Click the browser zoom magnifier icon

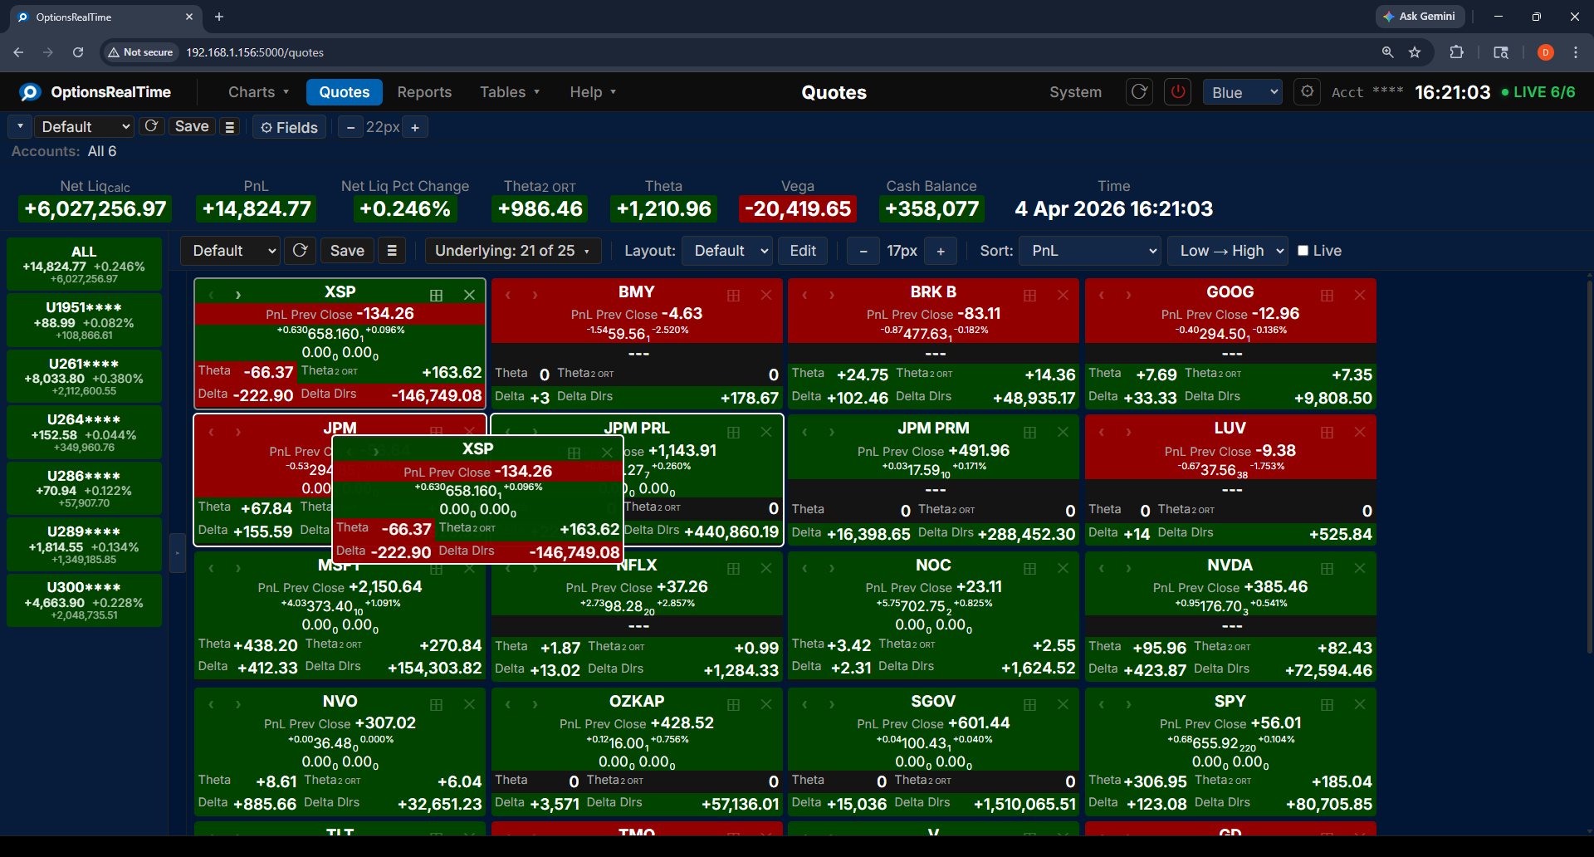(x=1387, y=52)
